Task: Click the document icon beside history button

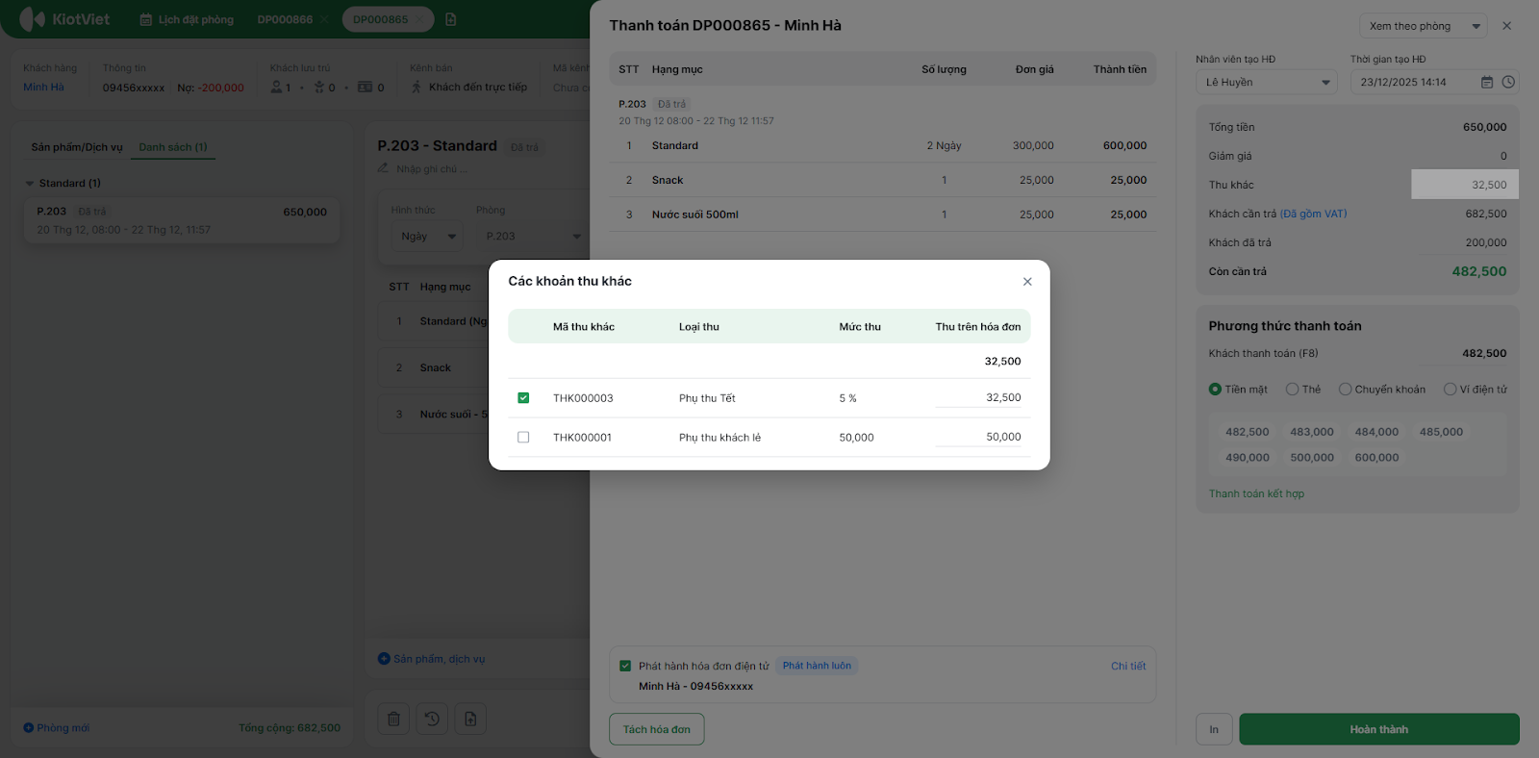Action: coord(470,719)
